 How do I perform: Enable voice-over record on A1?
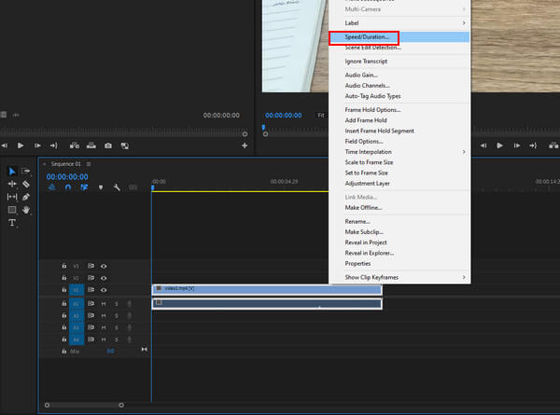click(130, 304)
